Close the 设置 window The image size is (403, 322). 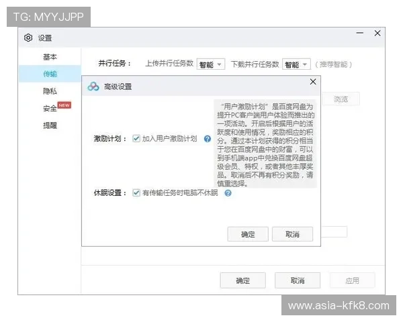[x=377, y=33]
